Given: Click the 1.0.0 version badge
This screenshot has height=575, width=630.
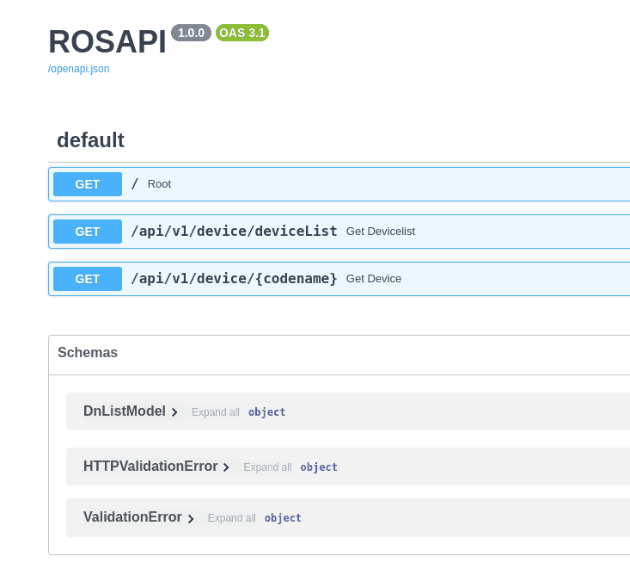Looking at the screenshot, I should (x=191, y=33).
